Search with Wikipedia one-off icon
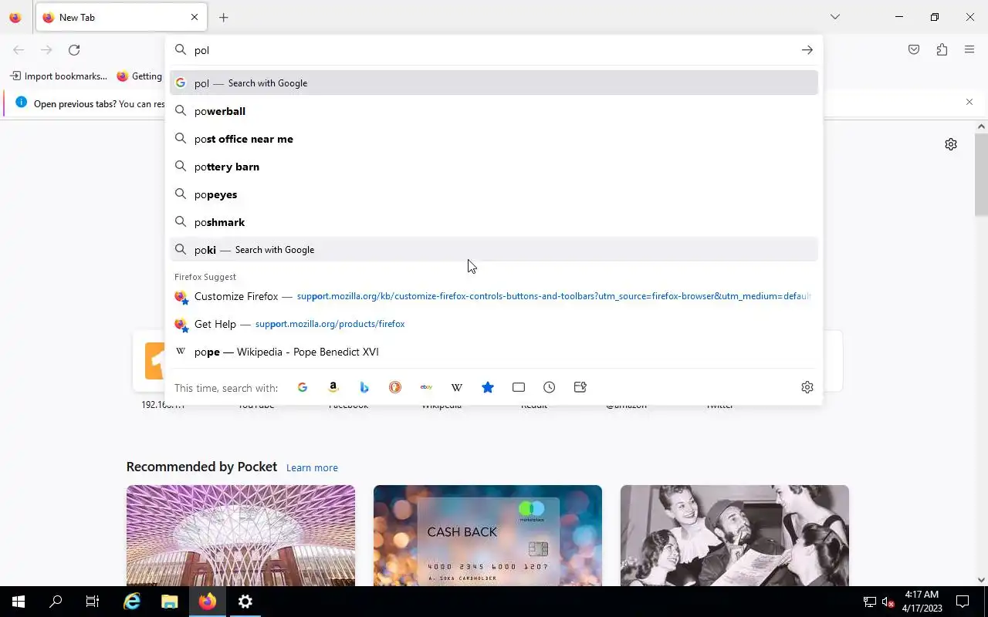This screenshot has height=617, width=988. pos(457,387)
